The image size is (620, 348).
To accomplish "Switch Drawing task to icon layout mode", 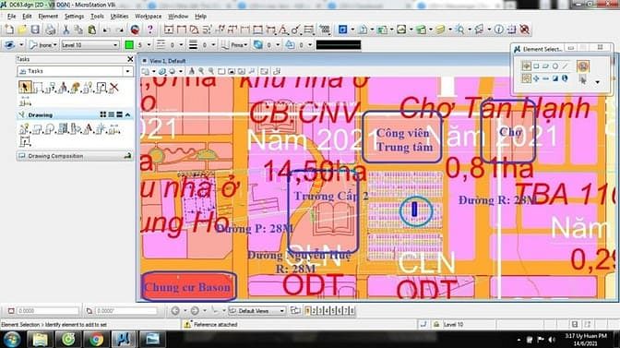I will (x=103, y=114).
